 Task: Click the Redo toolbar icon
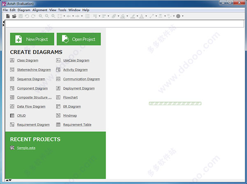point(33,16)
